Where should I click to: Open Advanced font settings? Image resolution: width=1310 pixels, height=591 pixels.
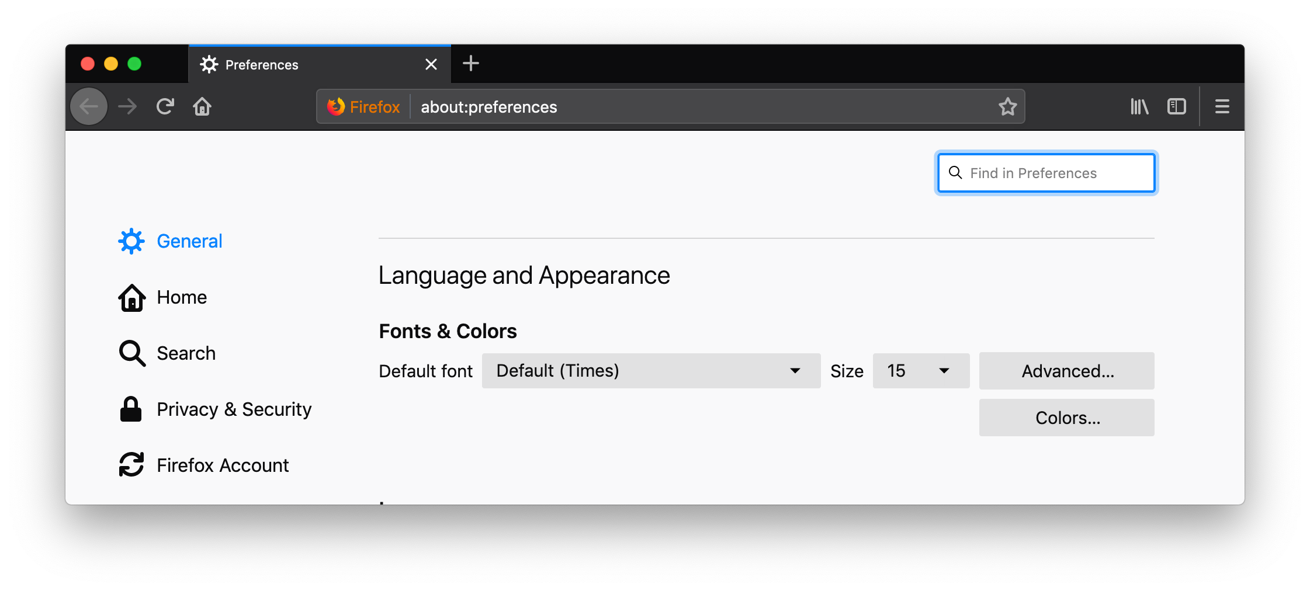1066,371
